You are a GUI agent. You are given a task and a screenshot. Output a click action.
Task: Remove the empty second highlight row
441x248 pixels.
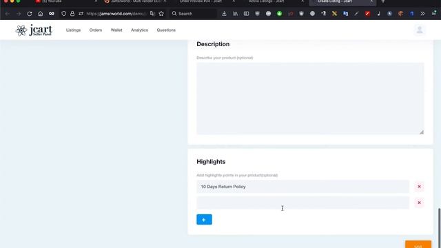tap(419, 203)
